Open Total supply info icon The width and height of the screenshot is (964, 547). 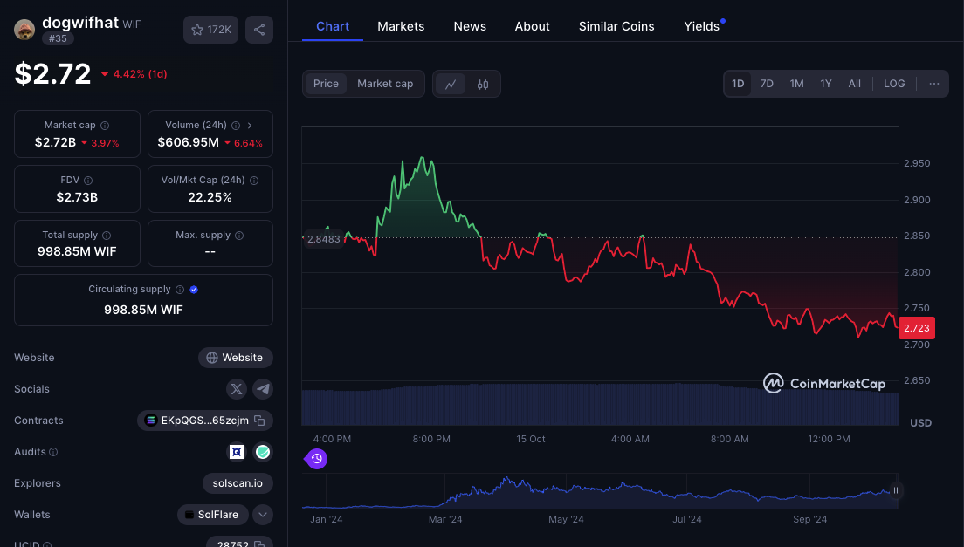107,236
